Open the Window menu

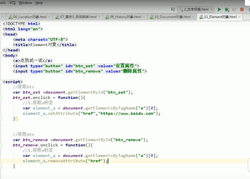pos(25,3)
